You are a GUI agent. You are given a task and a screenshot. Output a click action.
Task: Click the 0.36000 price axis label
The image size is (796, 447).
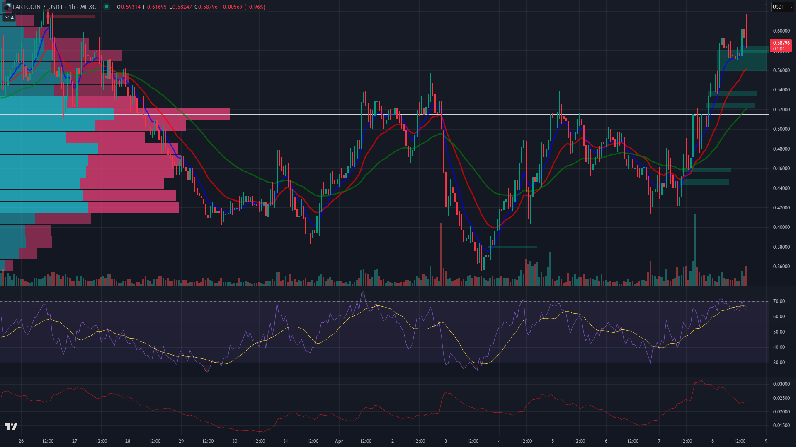(x=781, y=267)
